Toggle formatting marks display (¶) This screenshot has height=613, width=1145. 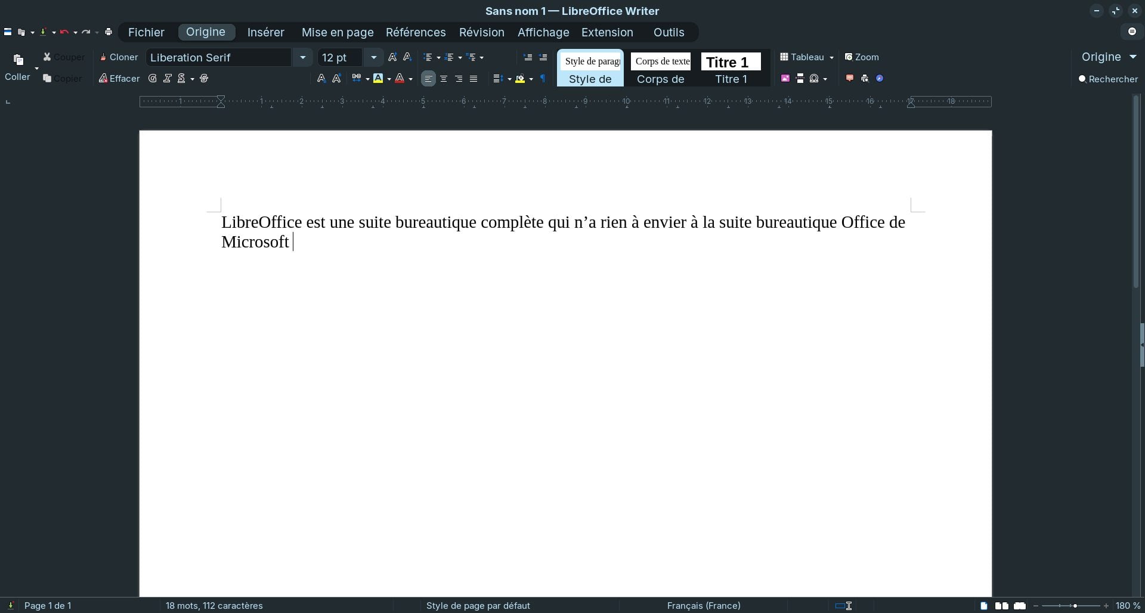tap(543, 78)
